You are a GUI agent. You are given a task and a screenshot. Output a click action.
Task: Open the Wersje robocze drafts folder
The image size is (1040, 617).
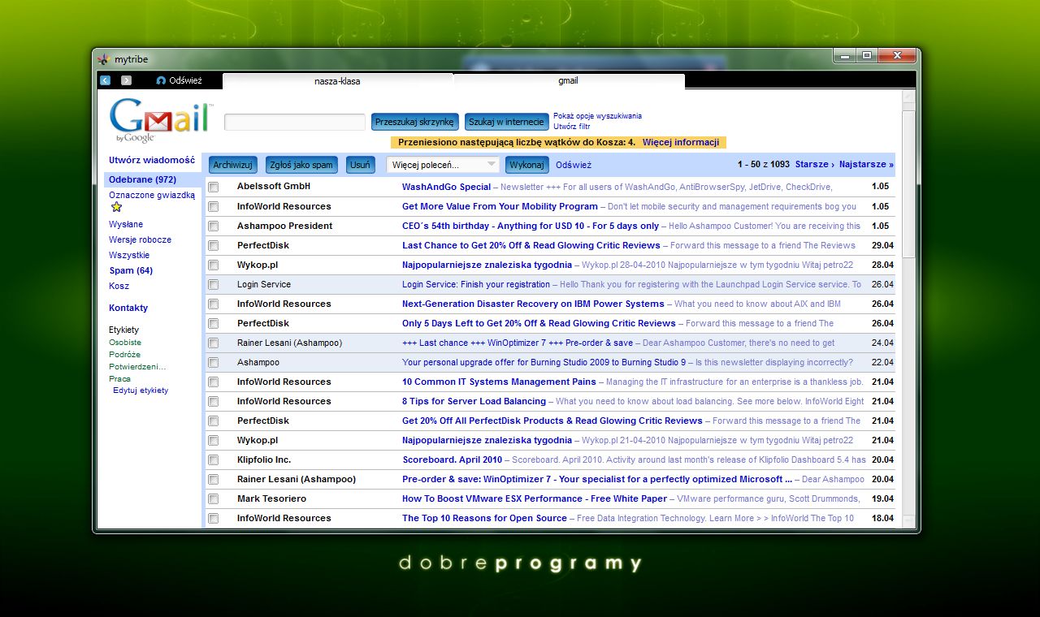click(140, 239)
